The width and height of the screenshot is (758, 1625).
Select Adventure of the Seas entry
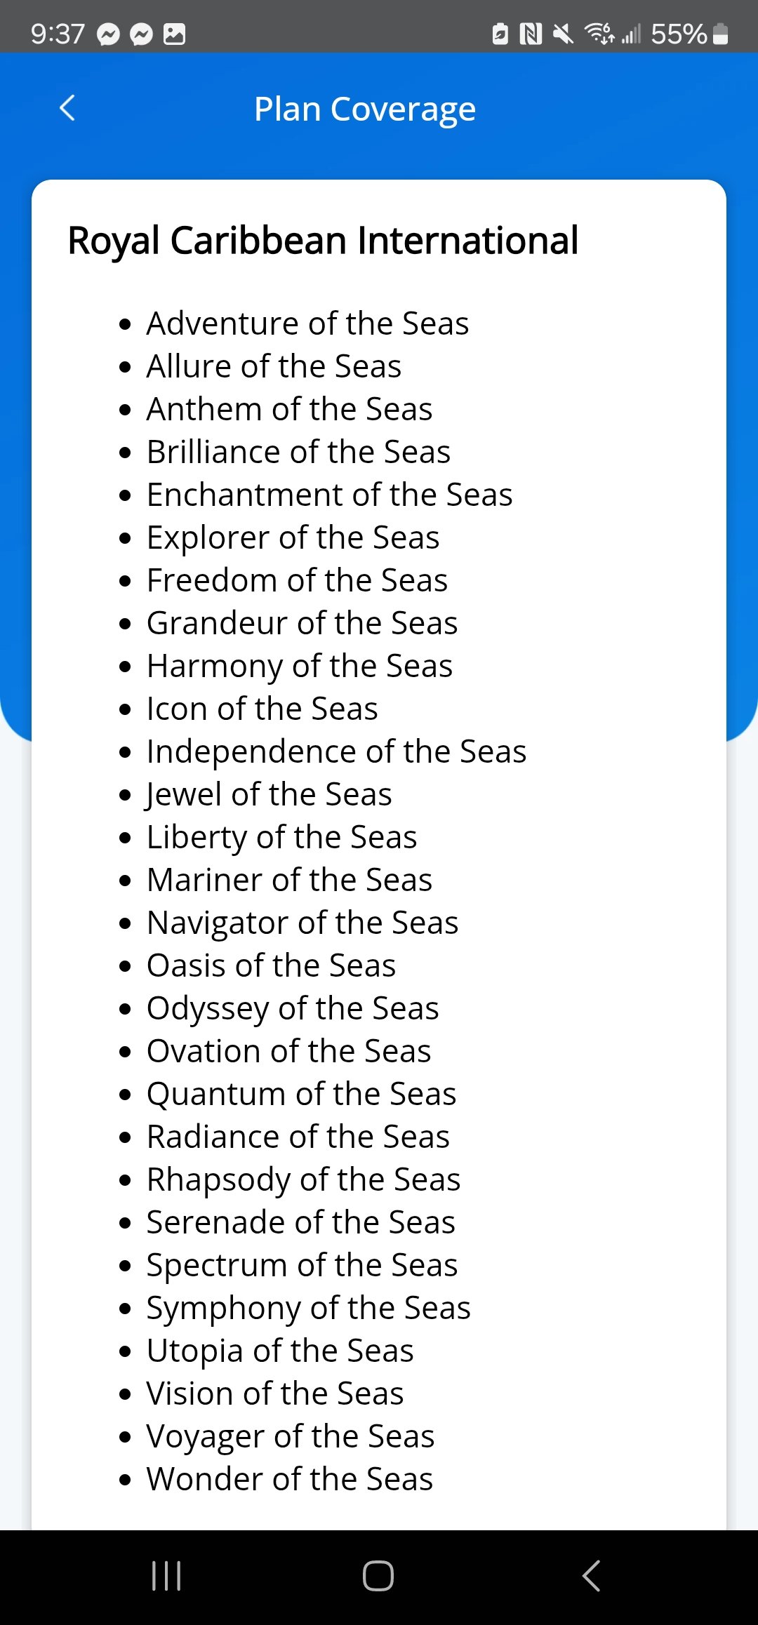tap(307, 323)
